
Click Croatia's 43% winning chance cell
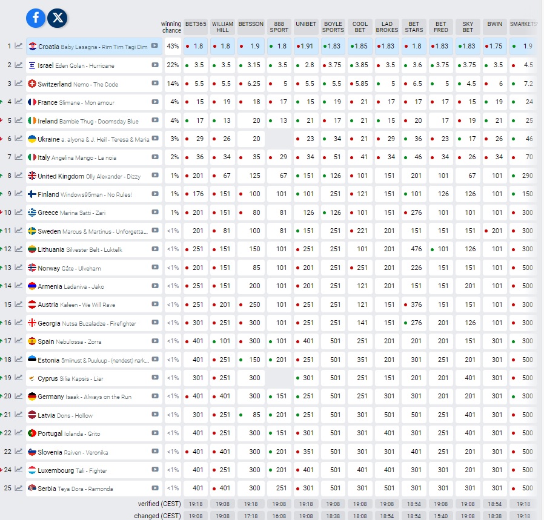(173, 46)
